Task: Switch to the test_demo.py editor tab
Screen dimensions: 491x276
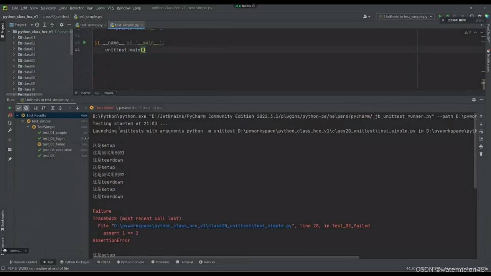Action: 91,25
